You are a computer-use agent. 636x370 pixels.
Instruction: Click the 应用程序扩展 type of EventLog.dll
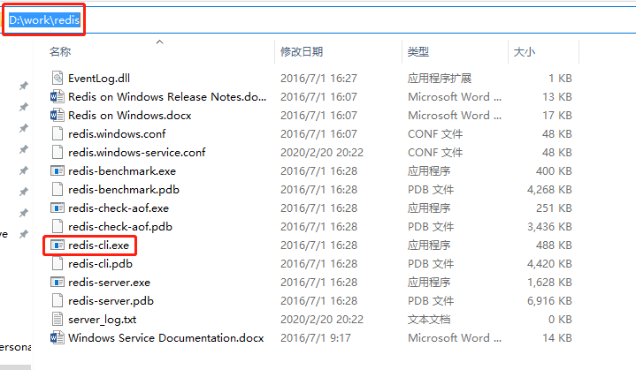click(x=440, y=78)
